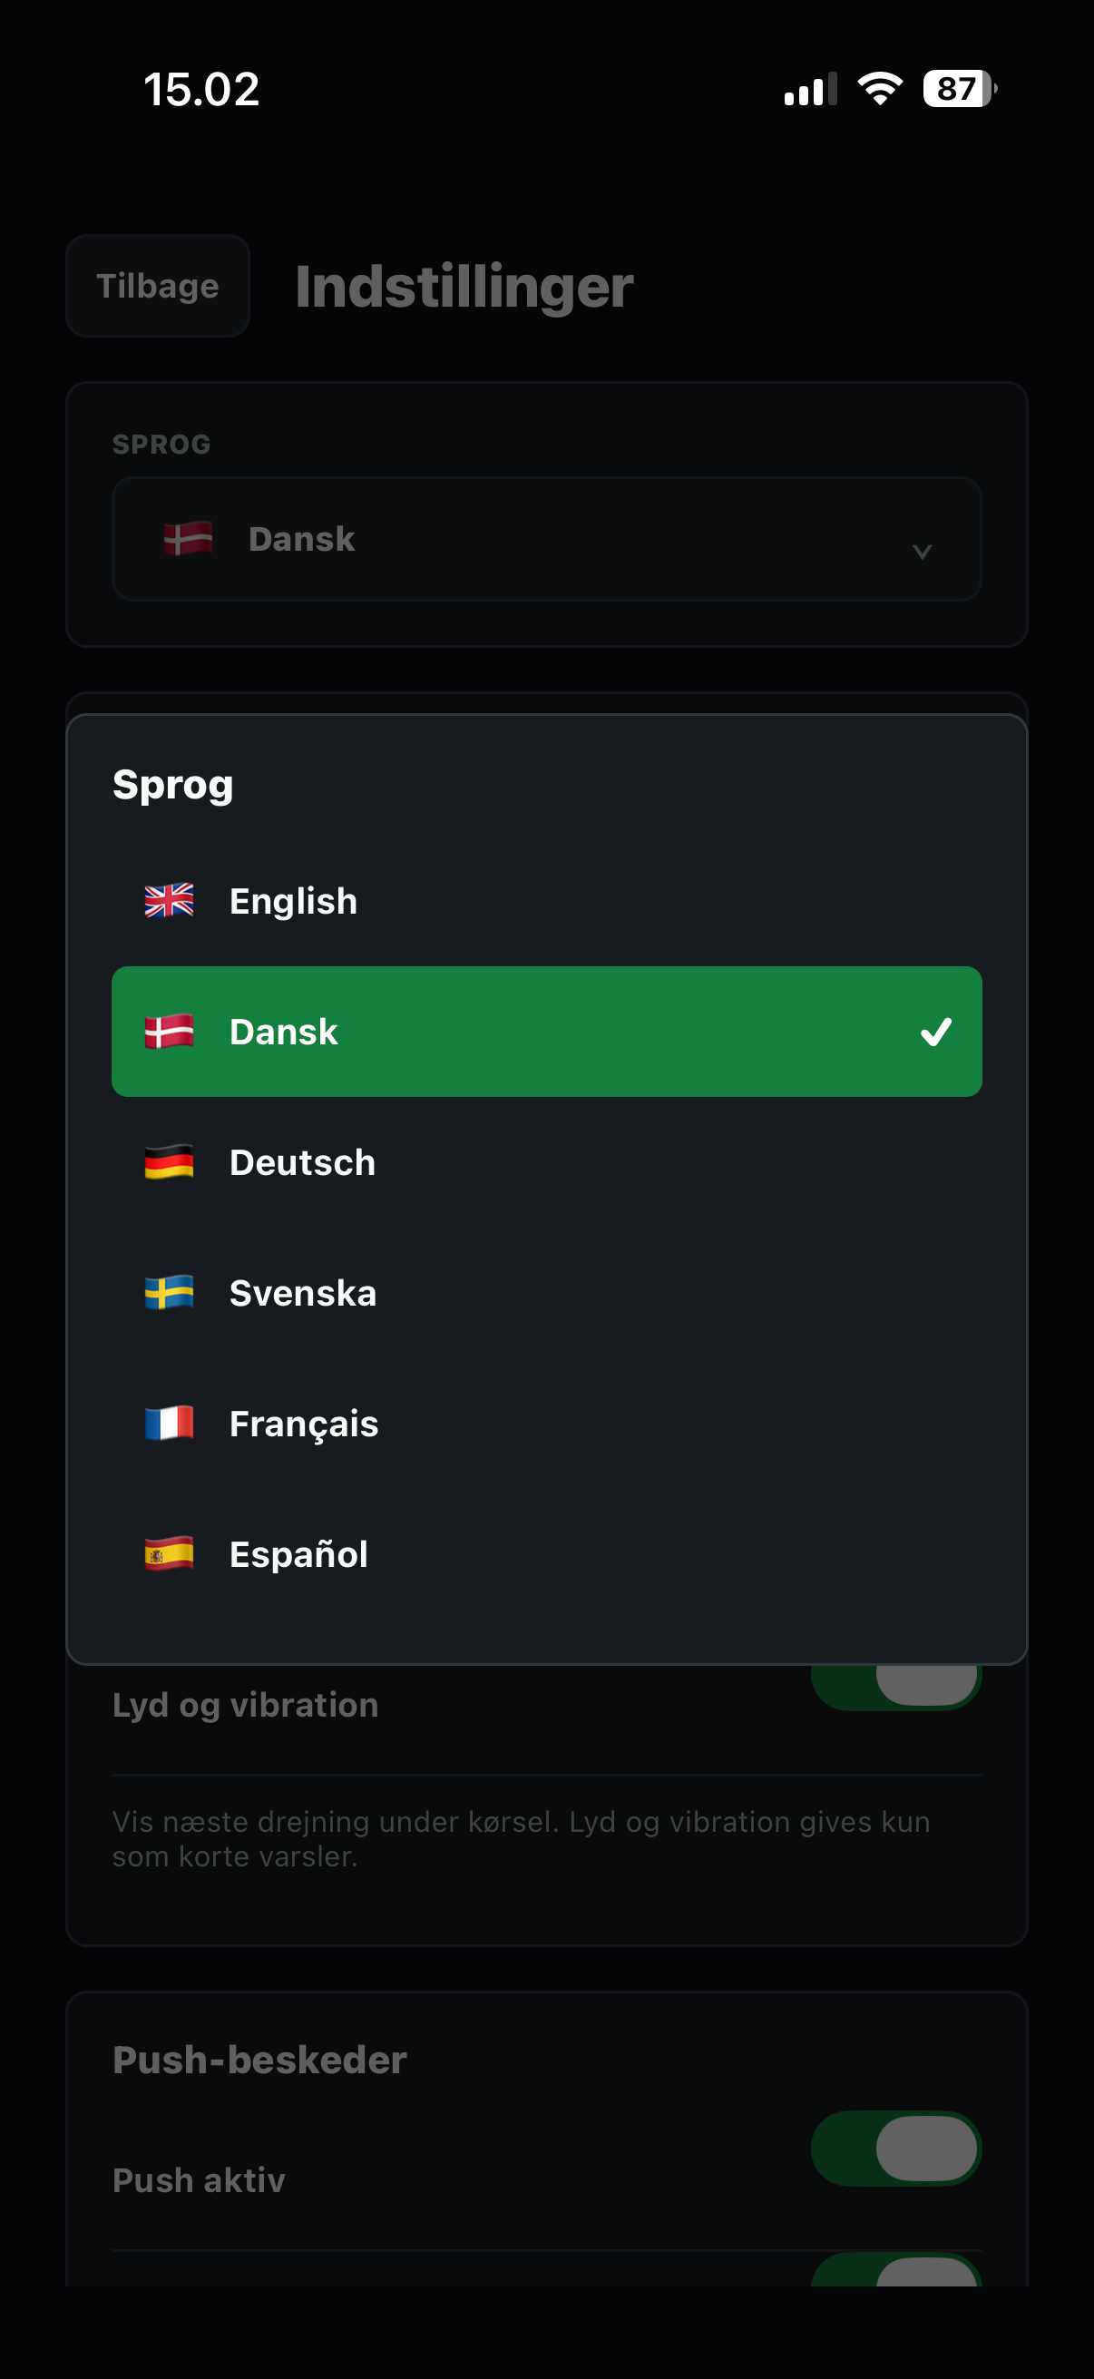Tap the Wi-Fi status icon
This screenshot has height=2379, width=1094.
tap(880, 89)
